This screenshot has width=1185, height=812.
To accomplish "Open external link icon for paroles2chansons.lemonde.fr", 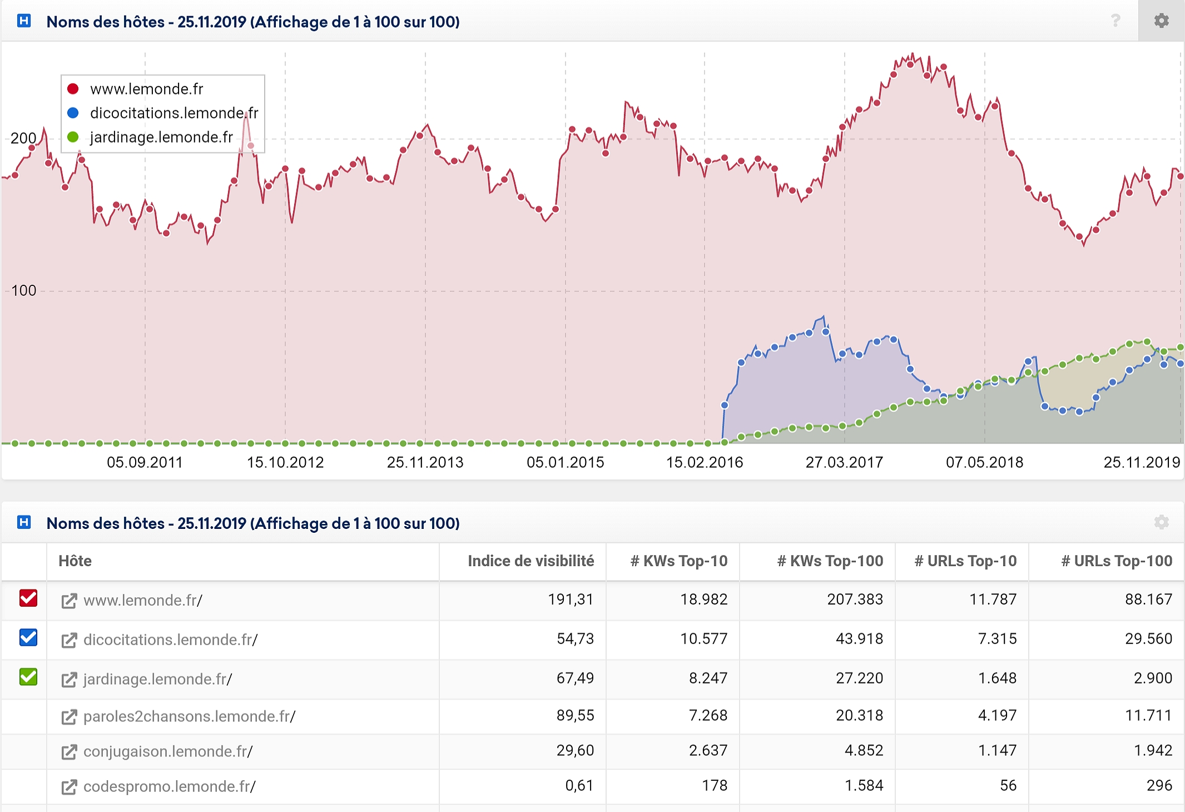I will pos(69,717).
